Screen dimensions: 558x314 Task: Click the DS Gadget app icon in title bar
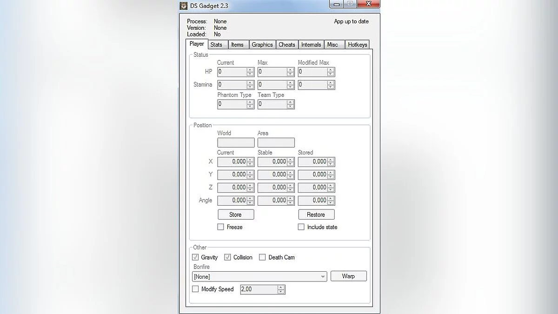pyautogui.click(x=184, y=6)
